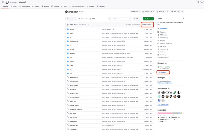The image size is (204, 131).
Task: Open the Agents tab
Action: click(36, 6)
